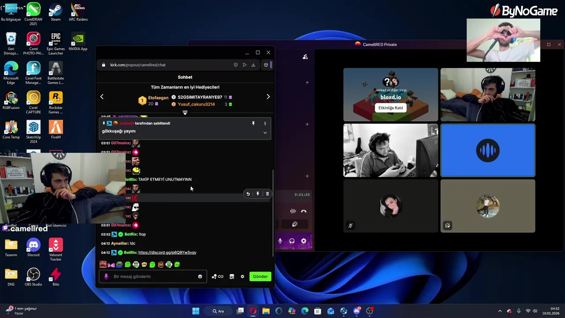This screenshot has height=318, width=565.
Task: Select the black-and-white webcam tile in Discord call
Action: (x=391, y=150)
